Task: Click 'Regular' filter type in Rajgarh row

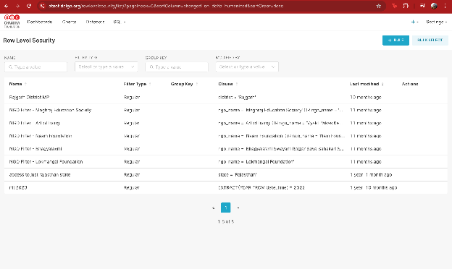Action: pyautogui.click(x=132, y=97)
